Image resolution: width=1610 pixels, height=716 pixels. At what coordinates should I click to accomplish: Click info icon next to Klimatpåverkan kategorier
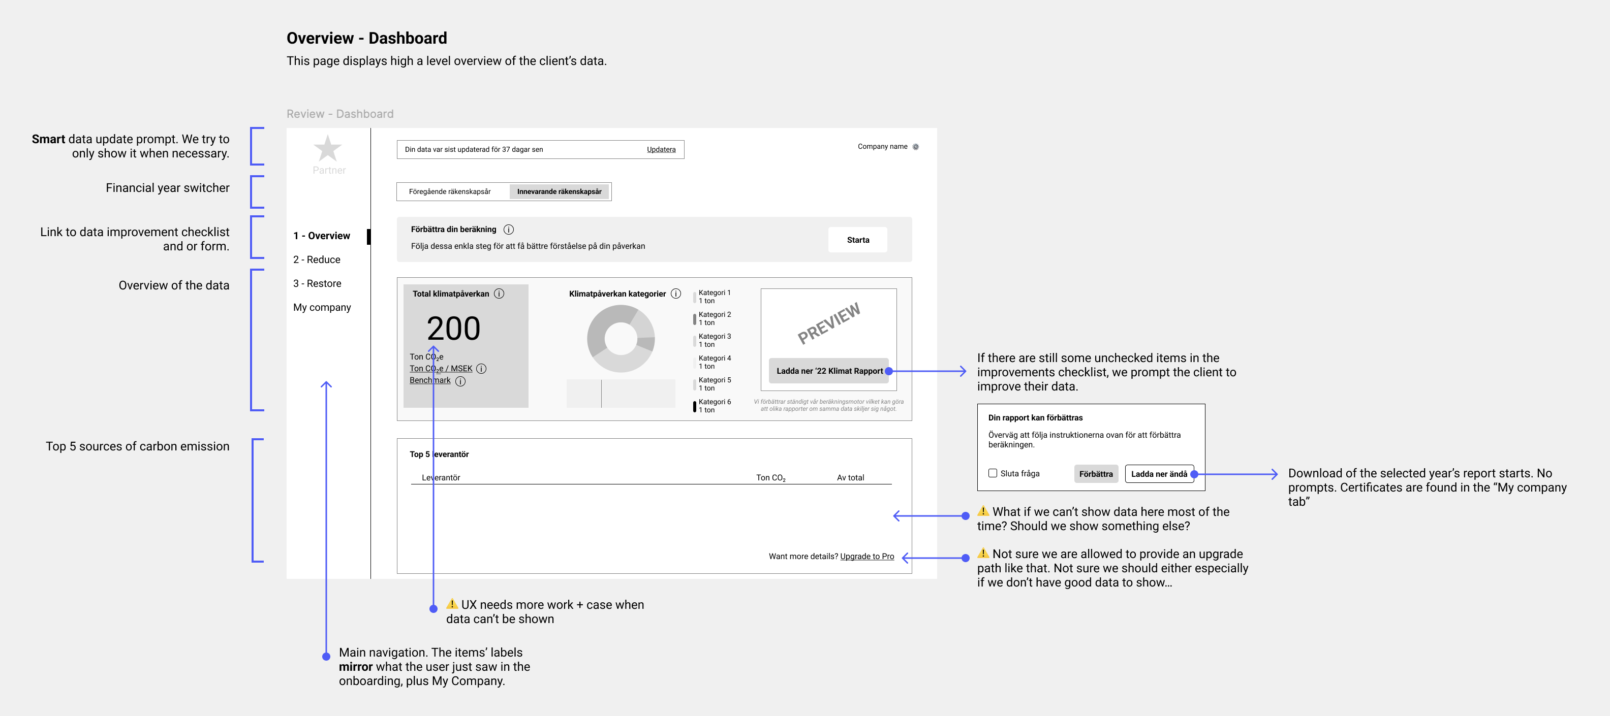[x=675, y=294]
